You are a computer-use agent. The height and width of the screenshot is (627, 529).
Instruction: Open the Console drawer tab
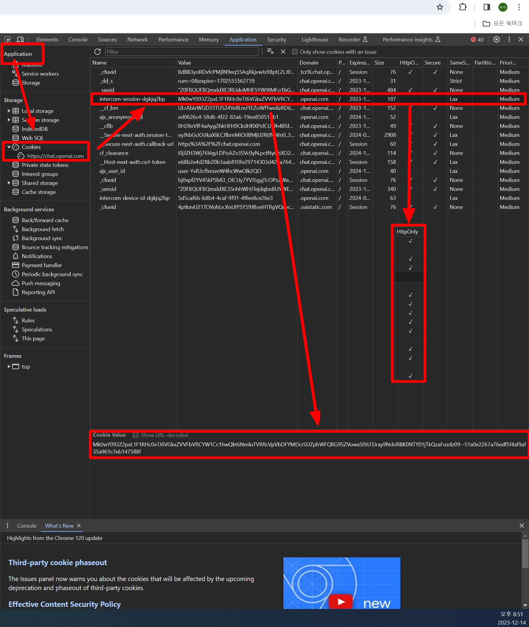(x=27, y=526)
